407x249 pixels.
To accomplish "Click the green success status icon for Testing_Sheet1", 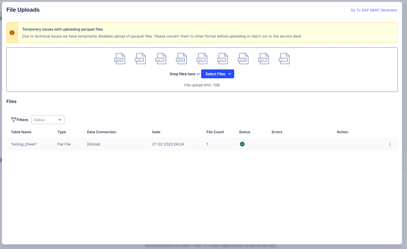I will [242, 144].
